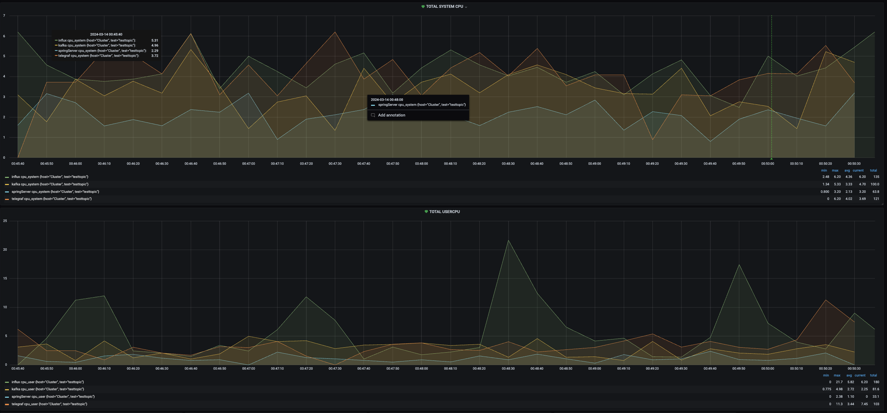Sort system CPU legend by total column

[873, 170]
